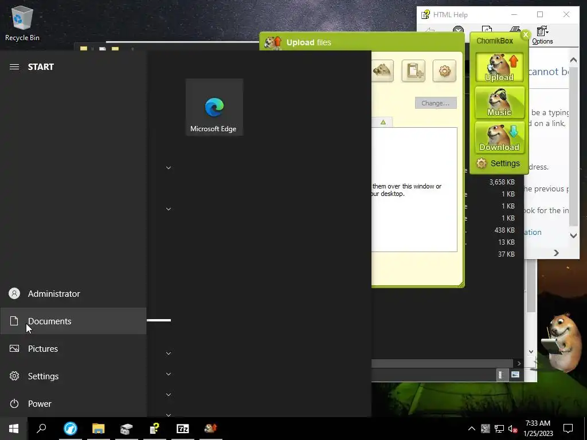
Task: Close the ChomikBox widget with the green X
Action: pos(526,35)
